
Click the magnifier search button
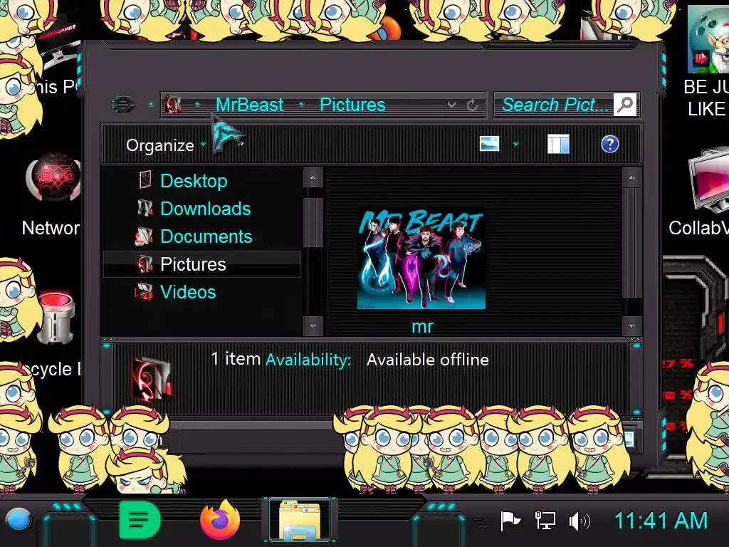(x=625, y=104)
